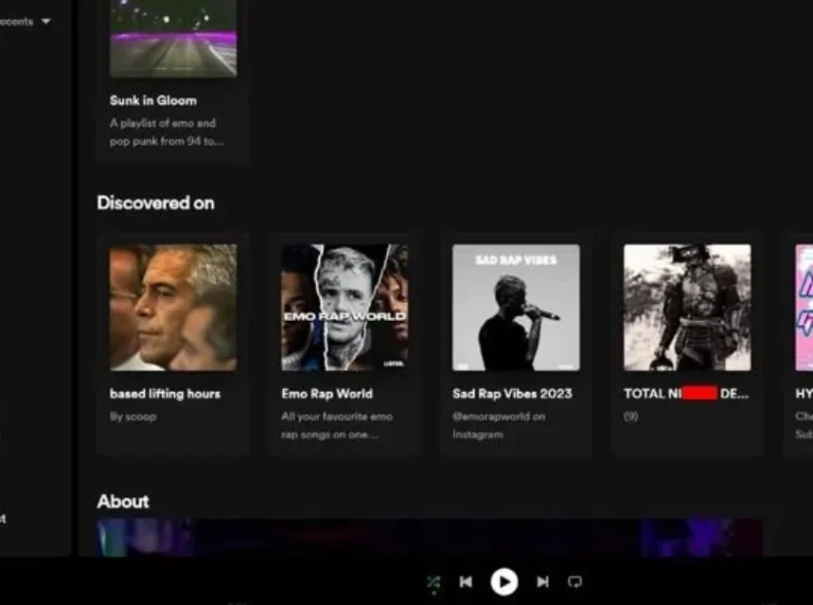Open the Recents sort dropdown arrow

coord(45,21)
